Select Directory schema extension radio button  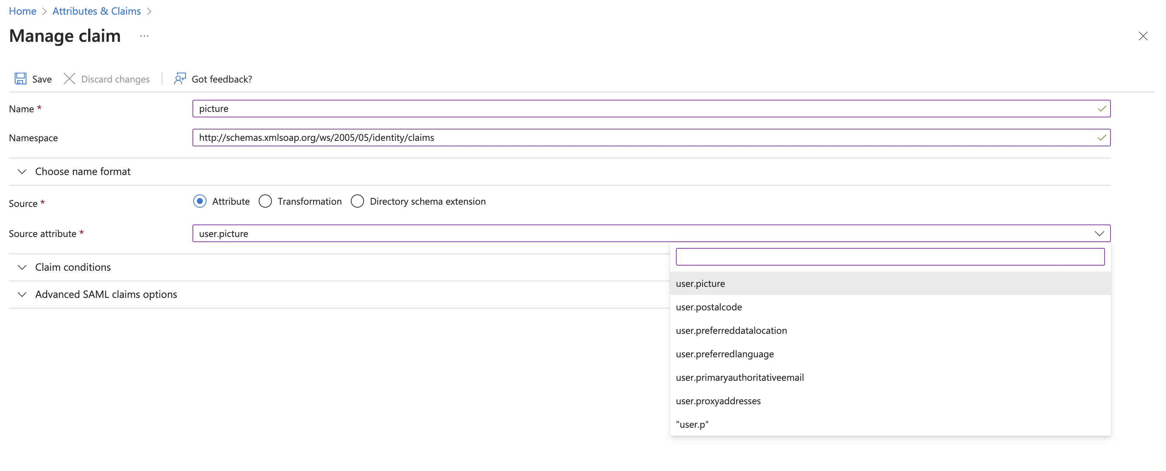(x=357, y=201)
